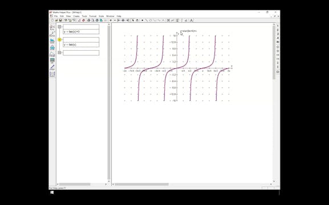
Task: Open the Scale menu
Action: pyautogui.click(x=101, y=16)
